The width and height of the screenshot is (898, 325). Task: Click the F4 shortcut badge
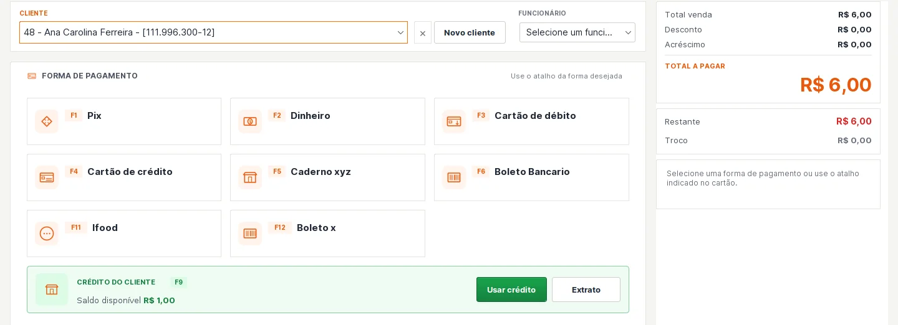(x=74, y=171)
